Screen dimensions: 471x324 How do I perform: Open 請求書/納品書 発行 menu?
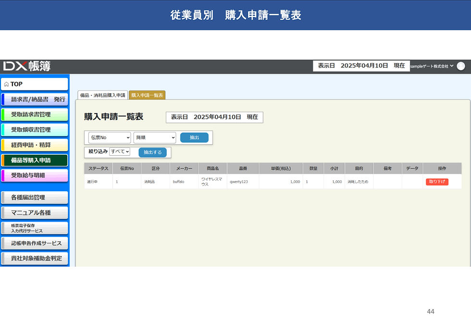(35, 100)
